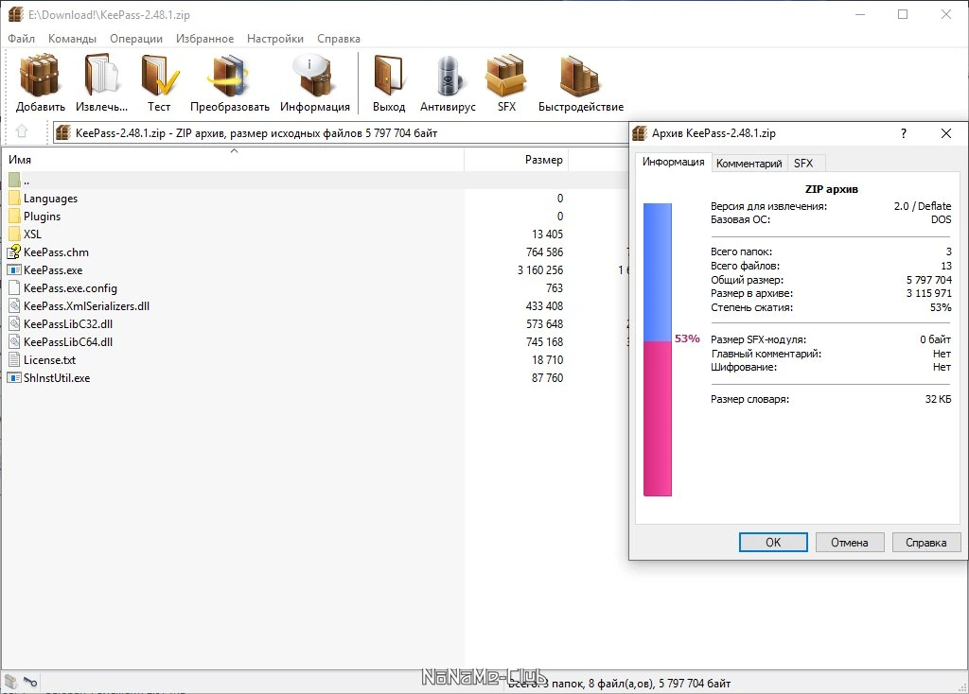Click the KeePass.exe.config file icon

coord(15,287)
